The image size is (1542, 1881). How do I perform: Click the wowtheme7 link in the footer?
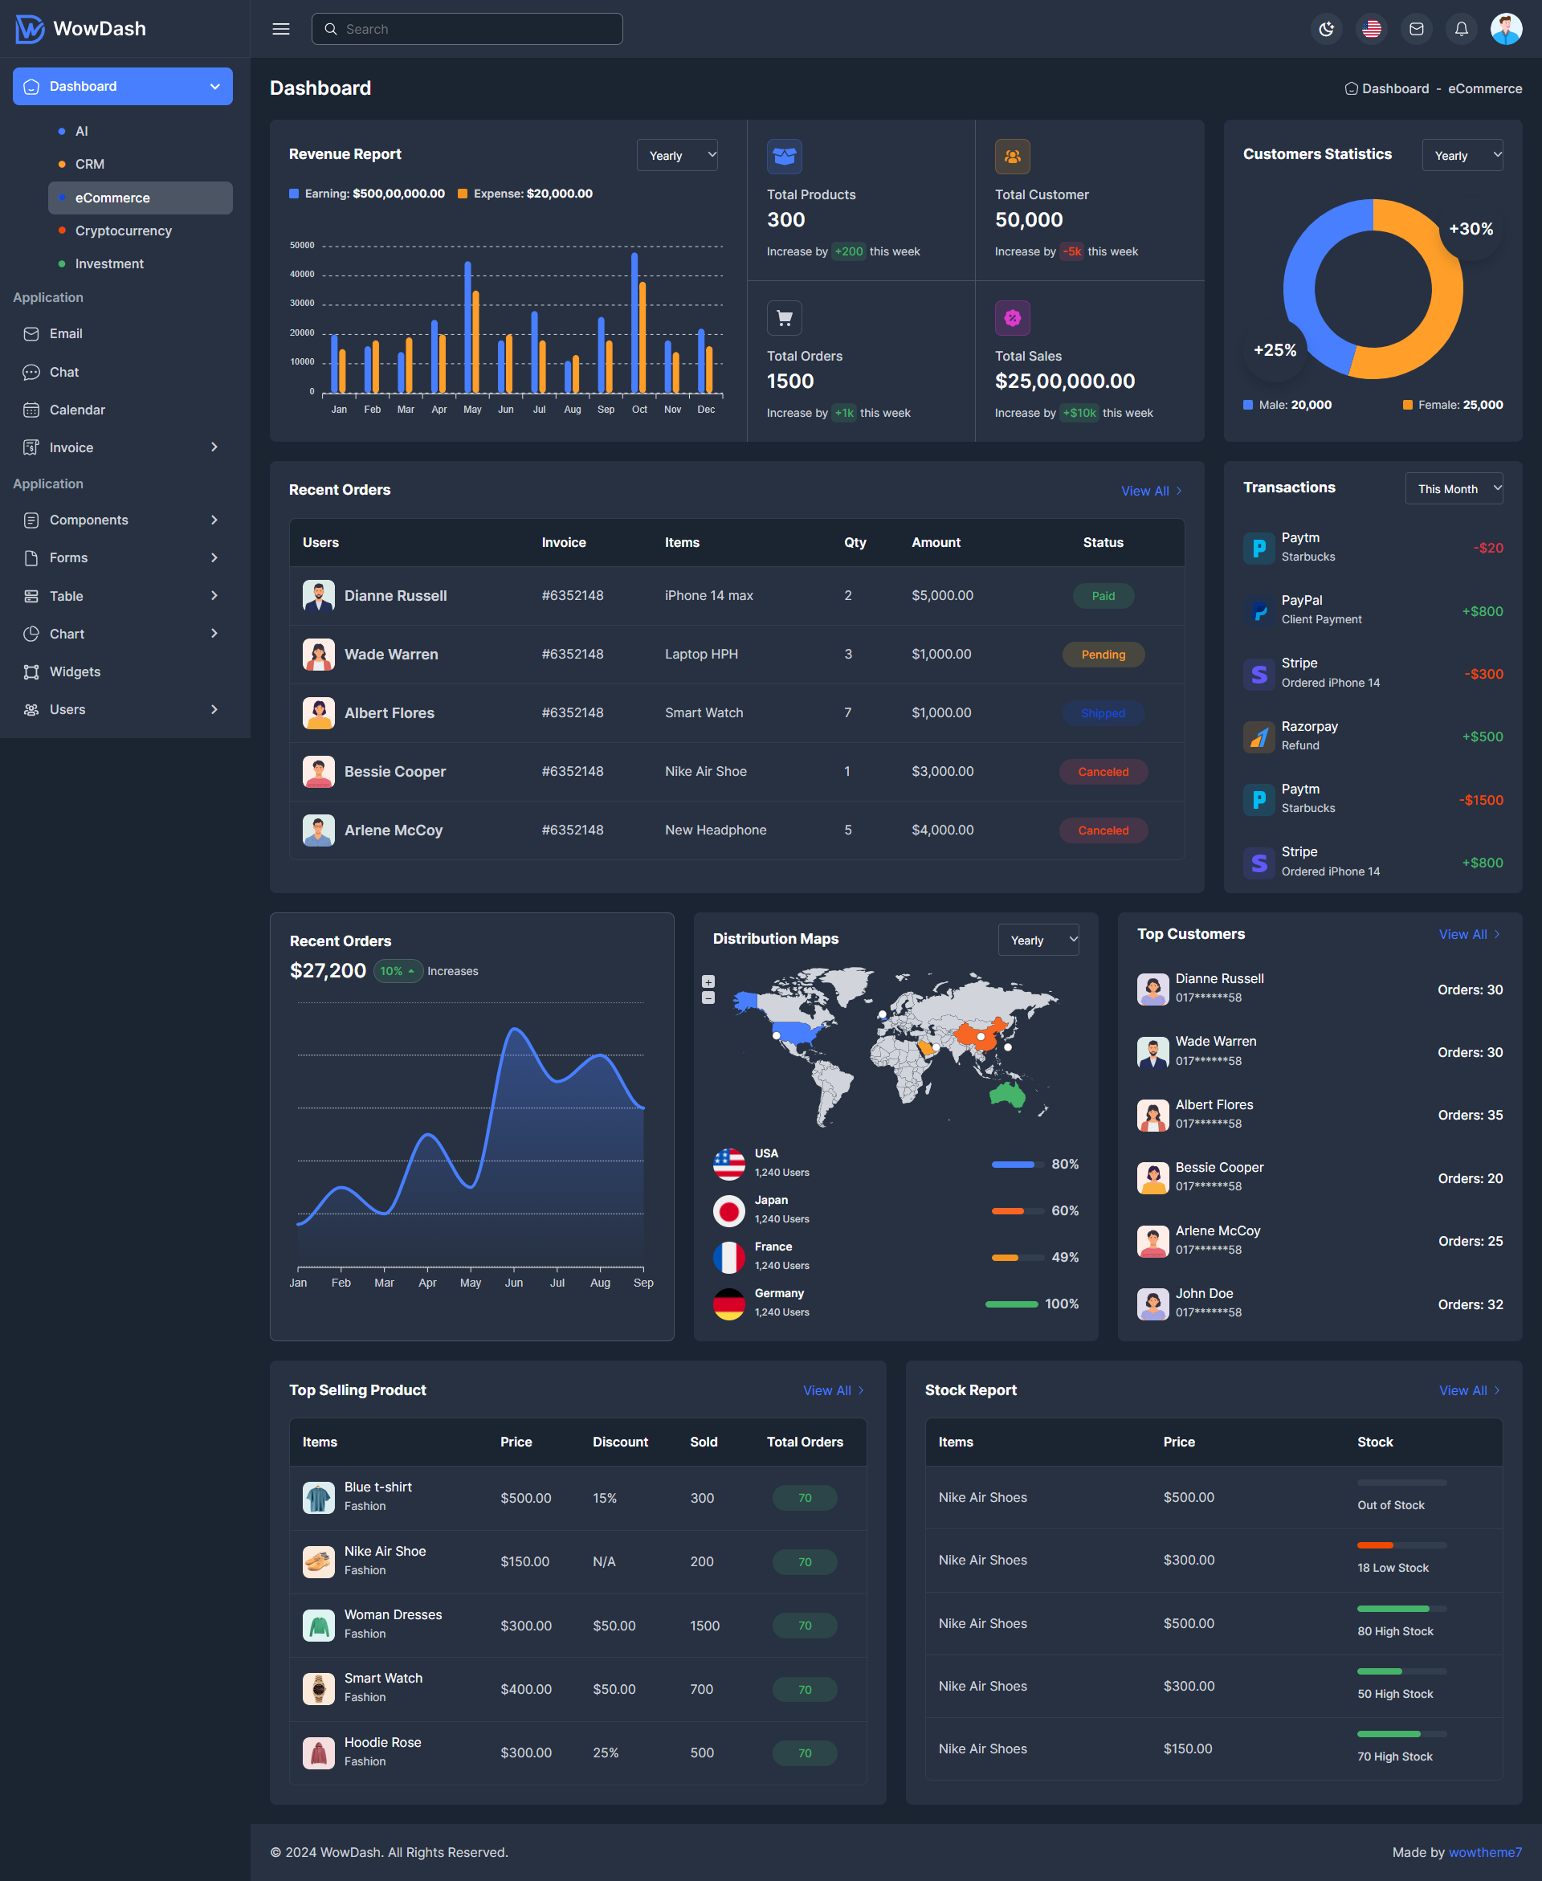(x=1484, y=1852)
